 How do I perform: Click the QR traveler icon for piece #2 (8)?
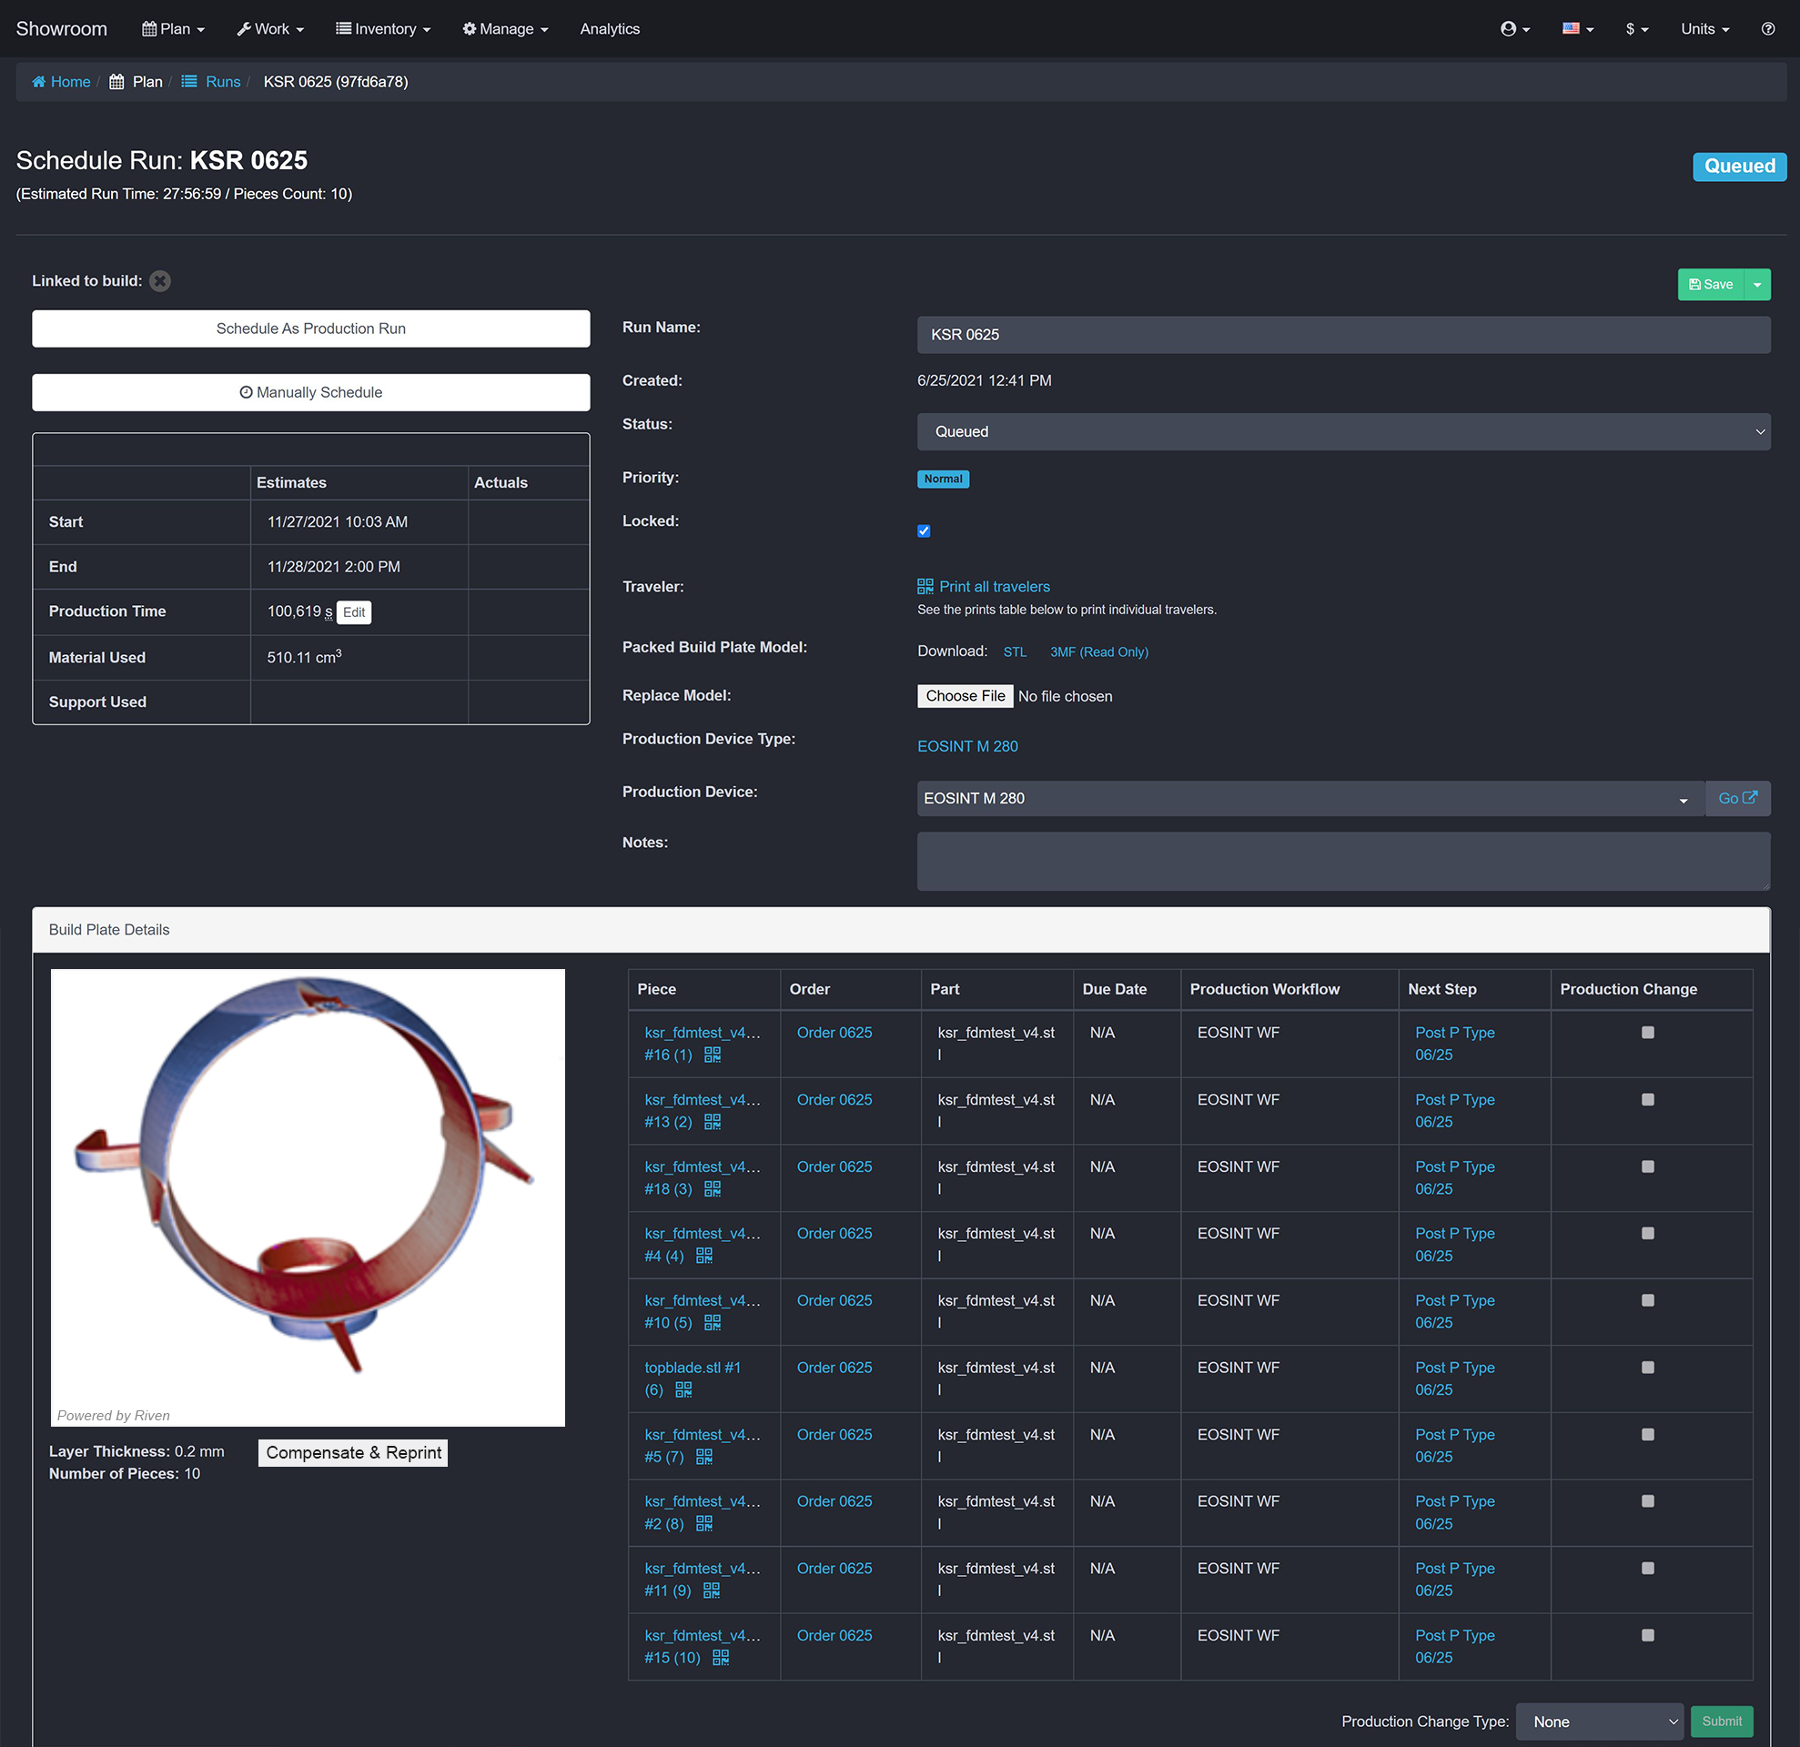pyautogui.click(x=703, y=1523)
